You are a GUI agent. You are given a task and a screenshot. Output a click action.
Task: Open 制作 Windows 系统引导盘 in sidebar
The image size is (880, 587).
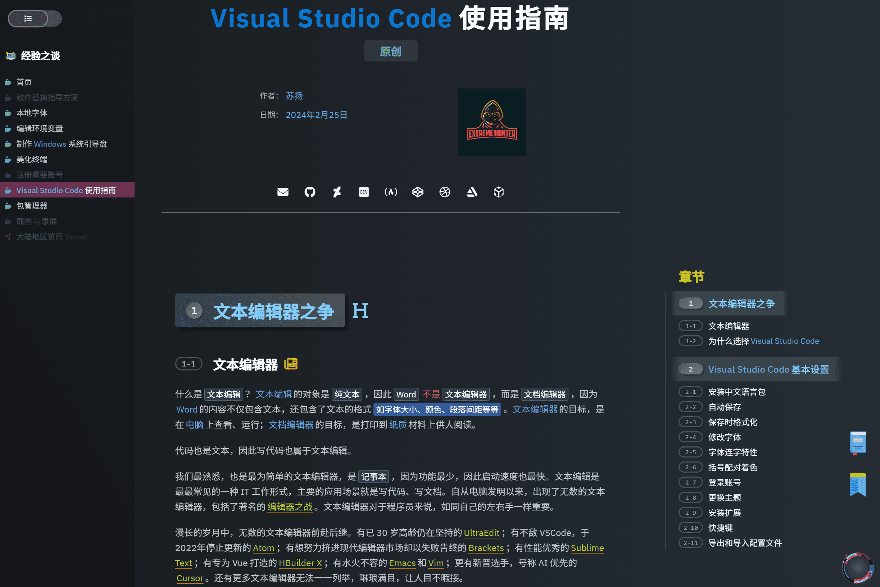[x=62, y=144]
